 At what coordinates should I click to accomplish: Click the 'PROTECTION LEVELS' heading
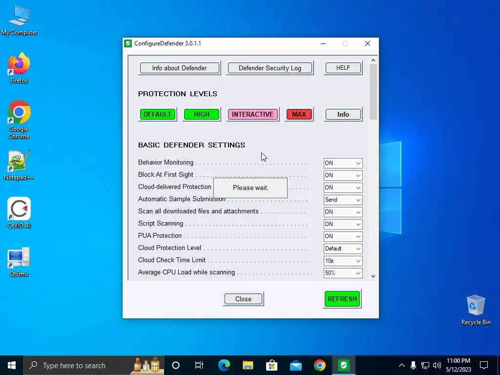178,94
